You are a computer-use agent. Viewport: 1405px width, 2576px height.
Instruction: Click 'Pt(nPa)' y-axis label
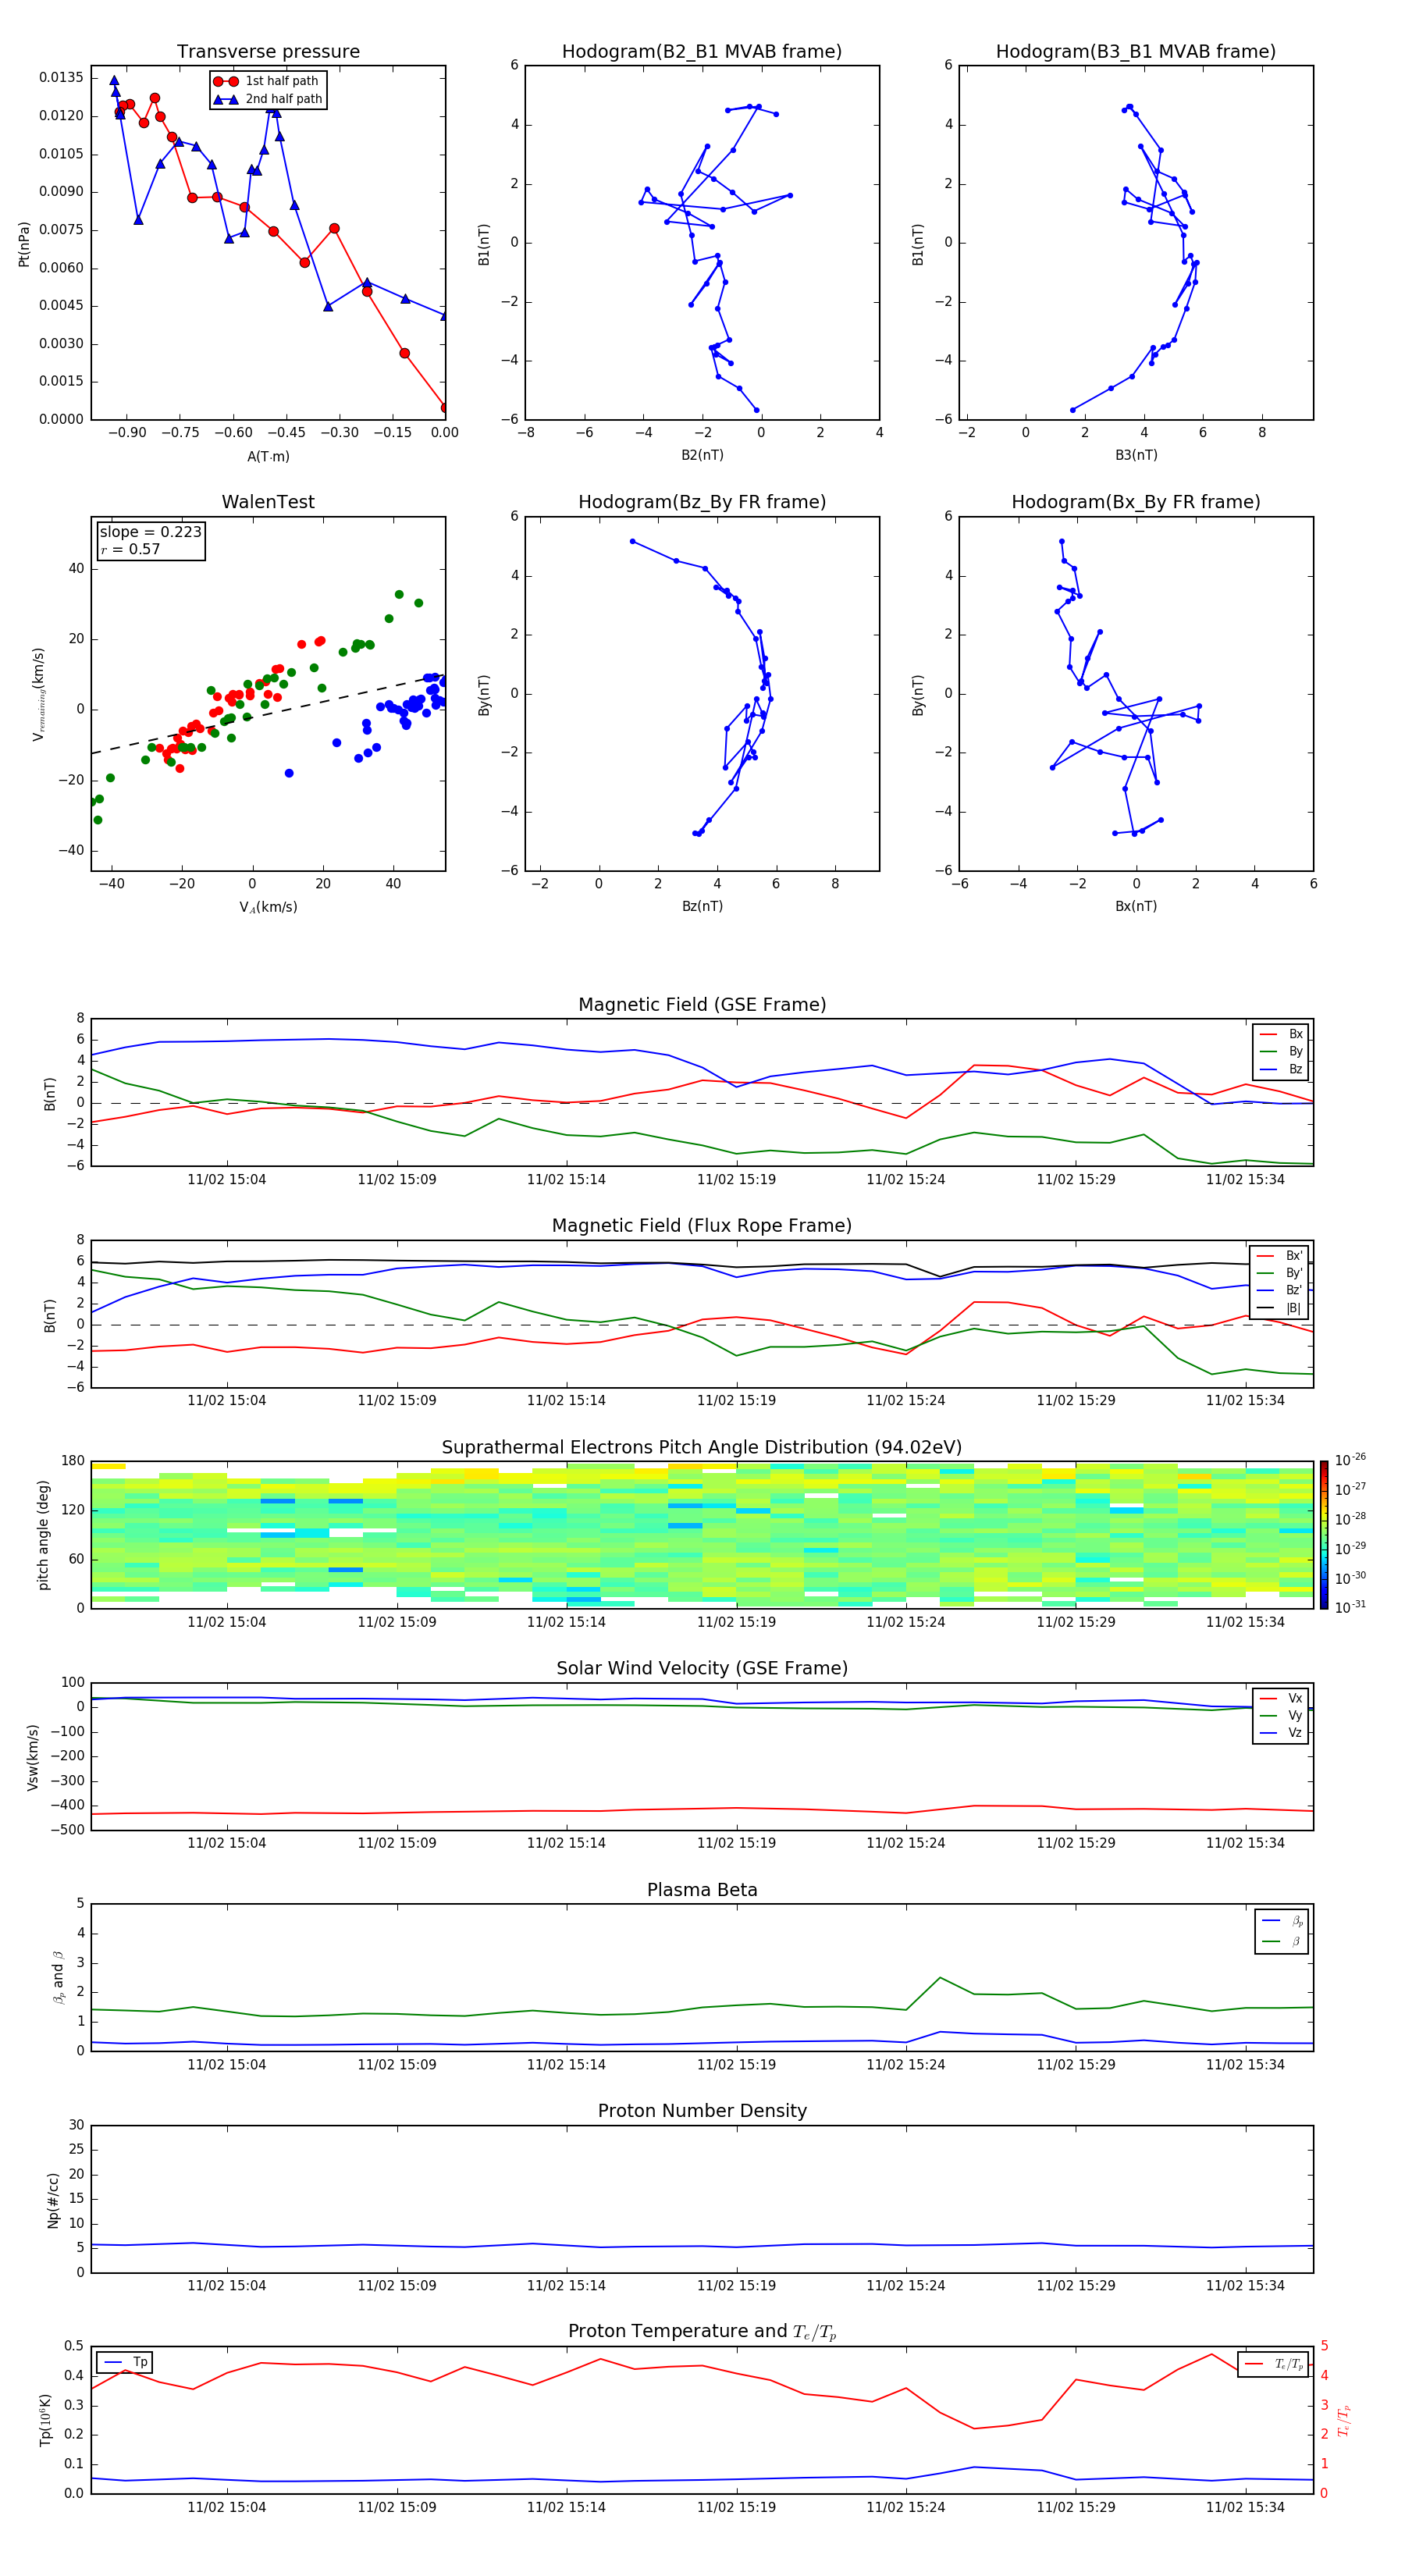tap(24, 244)
